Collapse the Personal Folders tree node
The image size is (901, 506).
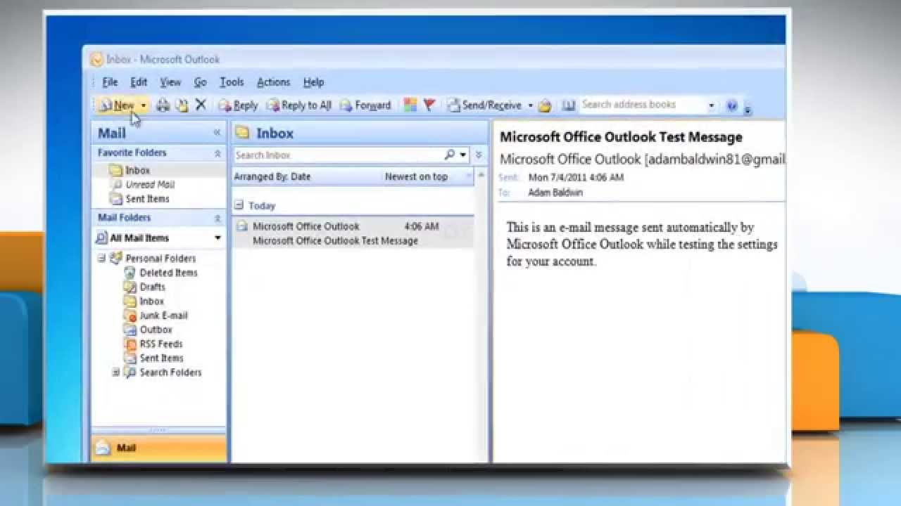click(x=101, y=258)
